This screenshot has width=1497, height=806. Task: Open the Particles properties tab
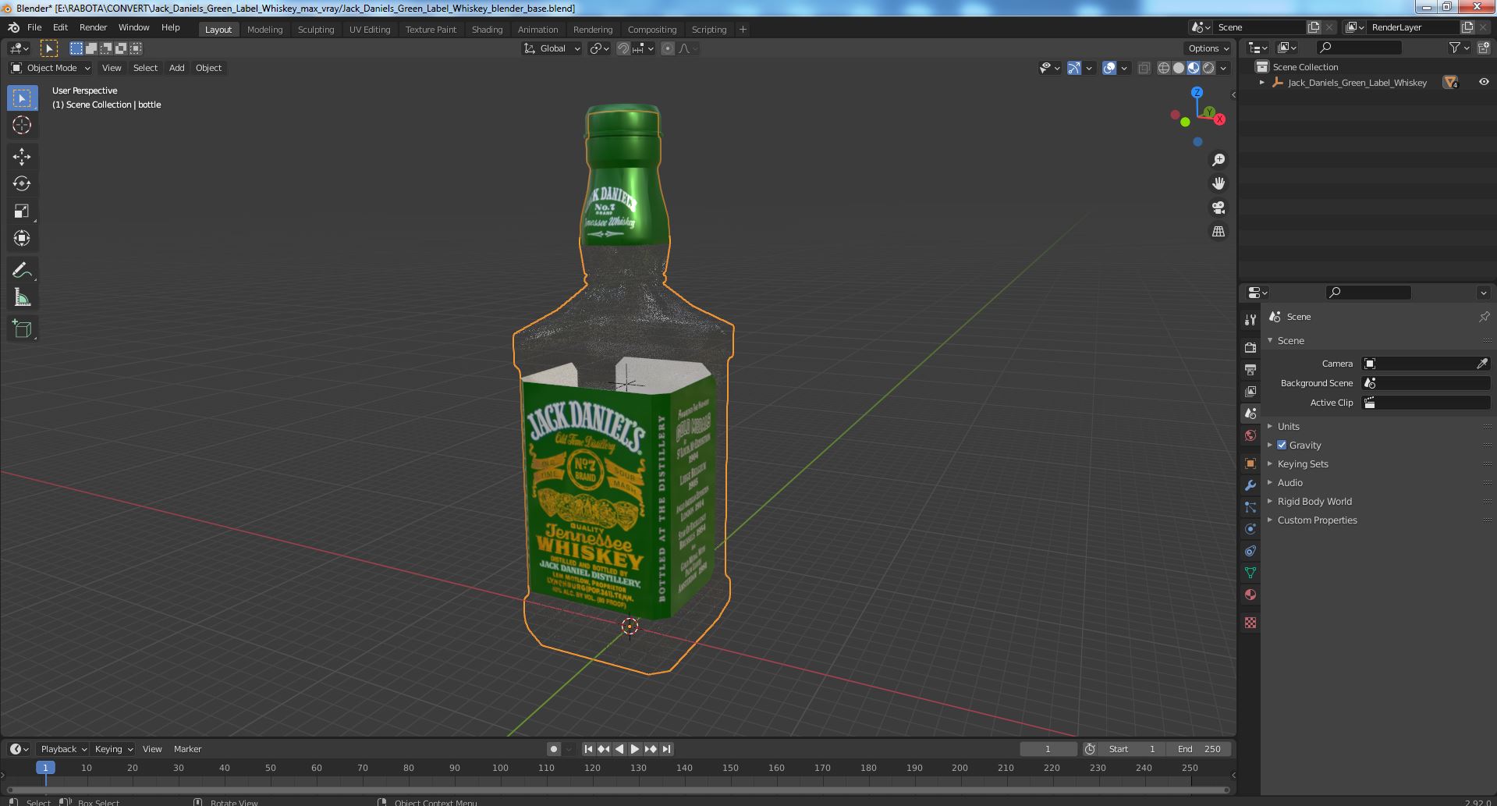[1250, 506]
